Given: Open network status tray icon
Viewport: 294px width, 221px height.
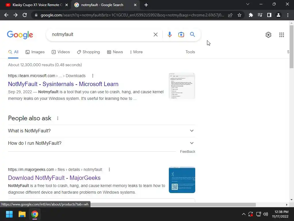Looking at the screenshot, I should 259,214.
